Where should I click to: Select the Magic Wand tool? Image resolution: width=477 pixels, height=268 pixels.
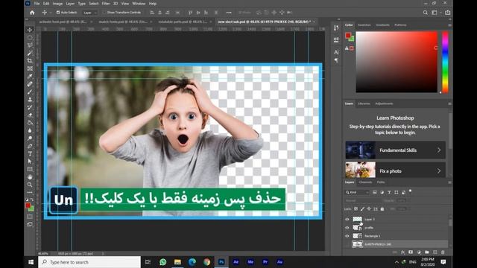(30, 53)
